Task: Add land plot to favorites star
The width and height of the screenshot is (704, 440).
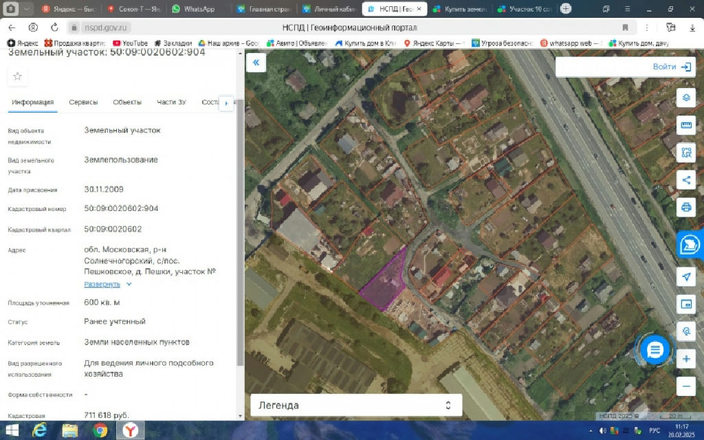Action: (18, 76)
